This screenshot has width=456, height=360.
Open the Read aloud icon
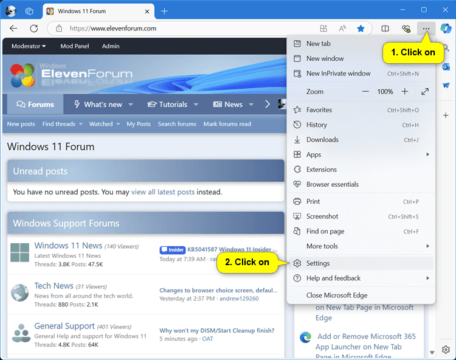click(342, 28)
